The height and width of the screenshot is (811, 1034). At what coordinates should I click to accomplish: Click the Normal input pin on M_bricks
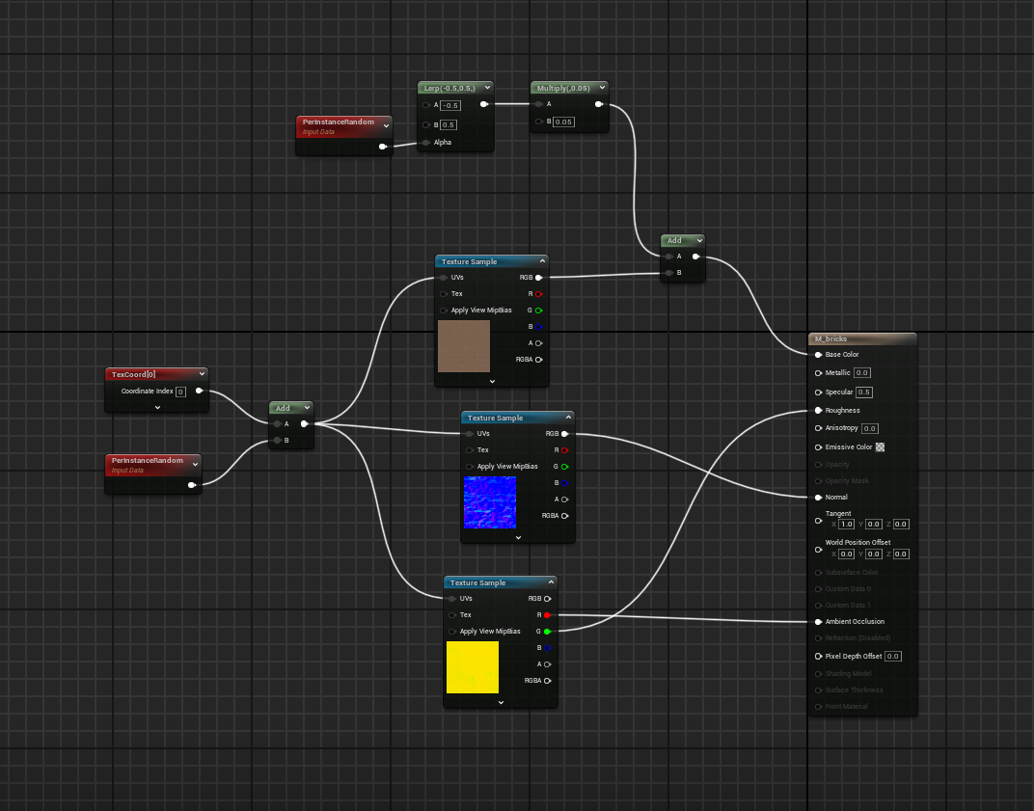tap(819, 498)
